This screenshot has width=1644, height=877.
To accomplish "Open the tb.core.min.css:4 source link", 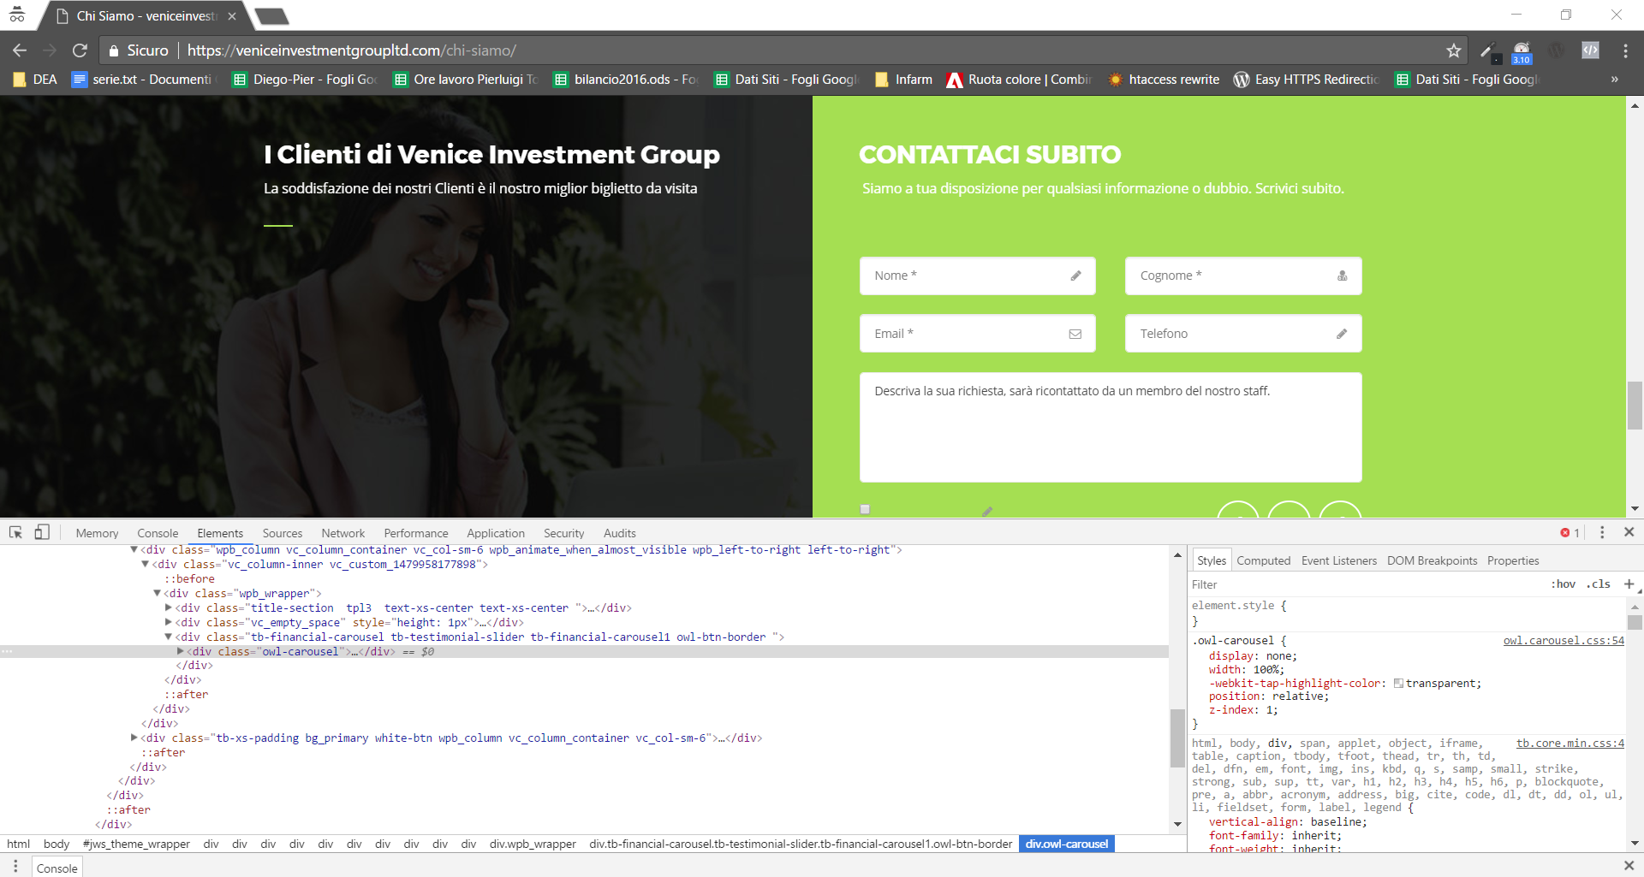I will coord(1570,744).
